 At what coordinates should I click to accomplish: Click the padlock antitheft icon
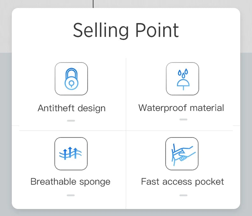pos(71,79)
